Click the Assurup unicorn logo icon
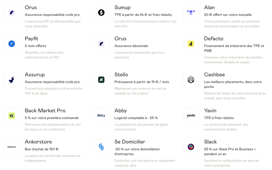Image resolution: width=272 pixels, height=170 pixels. coord(12,80)
